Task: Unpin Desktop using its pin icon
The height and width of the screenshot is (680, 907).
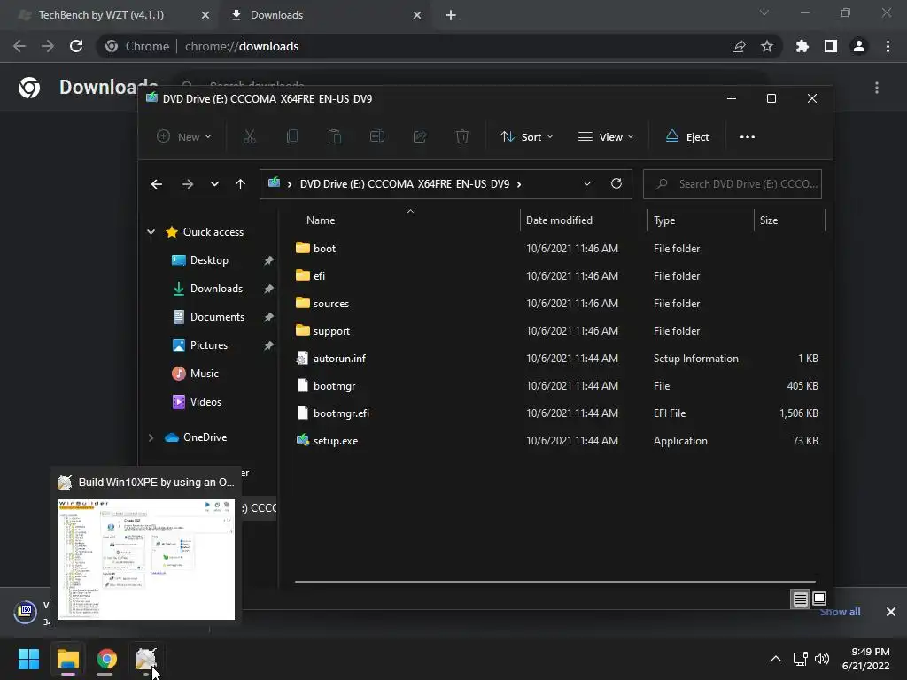Action: coord(268,261)
